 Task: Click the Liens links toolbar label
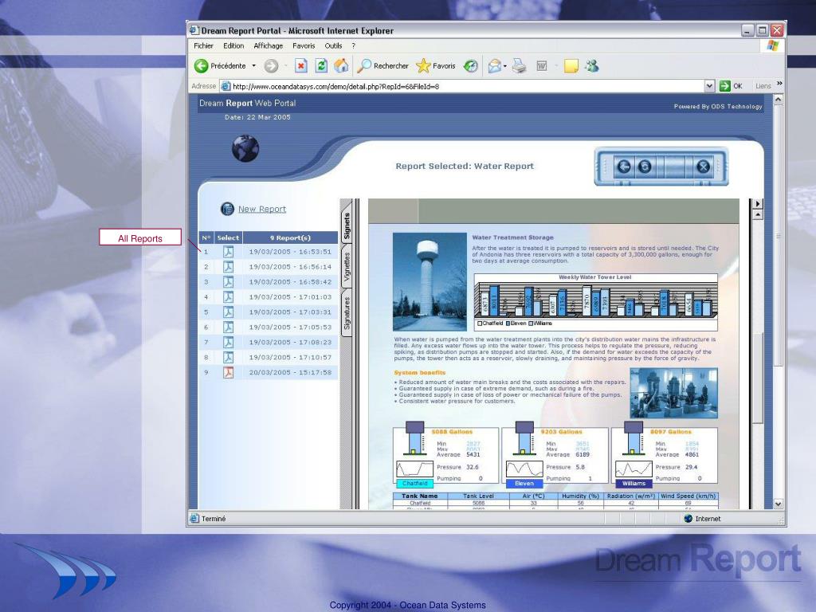pos(763,86)
